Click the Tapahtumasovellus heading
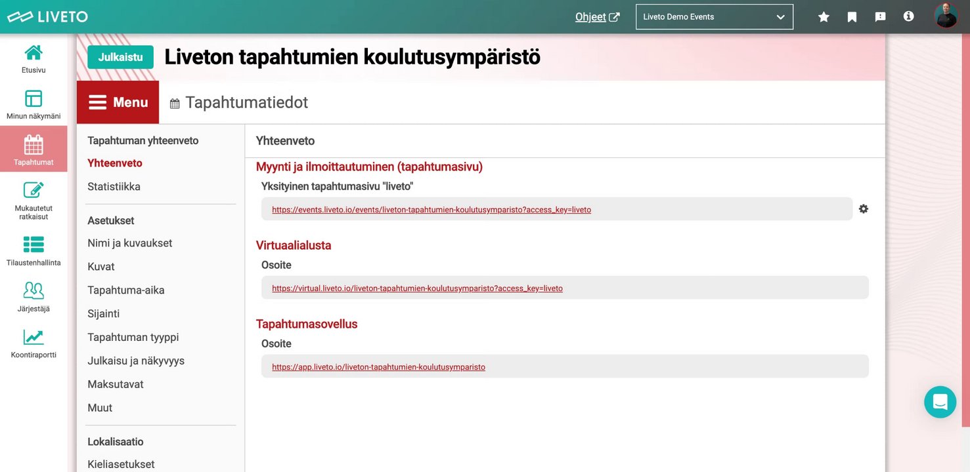The height and width of the screenshot is (472, 970). [x=307, y=324]
